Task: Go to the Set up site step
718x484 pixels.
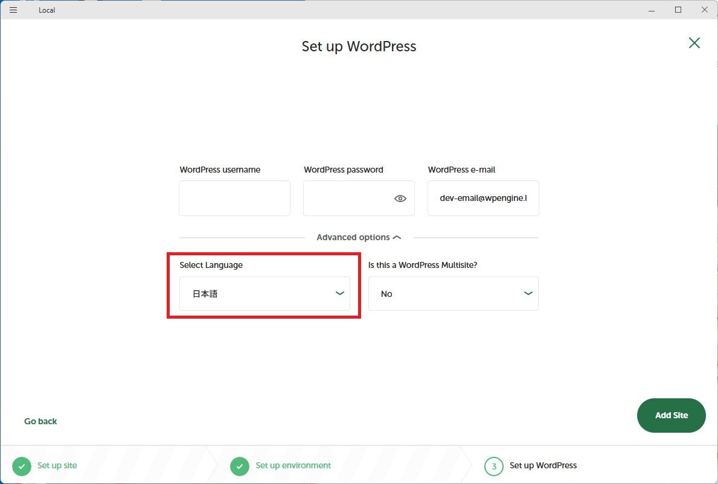Action: tap(57, 465)
